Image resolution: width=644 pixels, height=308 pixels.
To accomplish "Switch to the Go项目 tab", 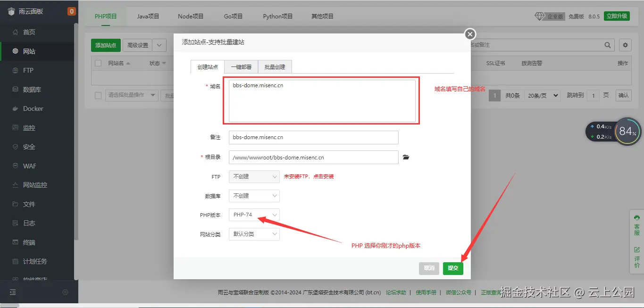I will tap(233, 16).
